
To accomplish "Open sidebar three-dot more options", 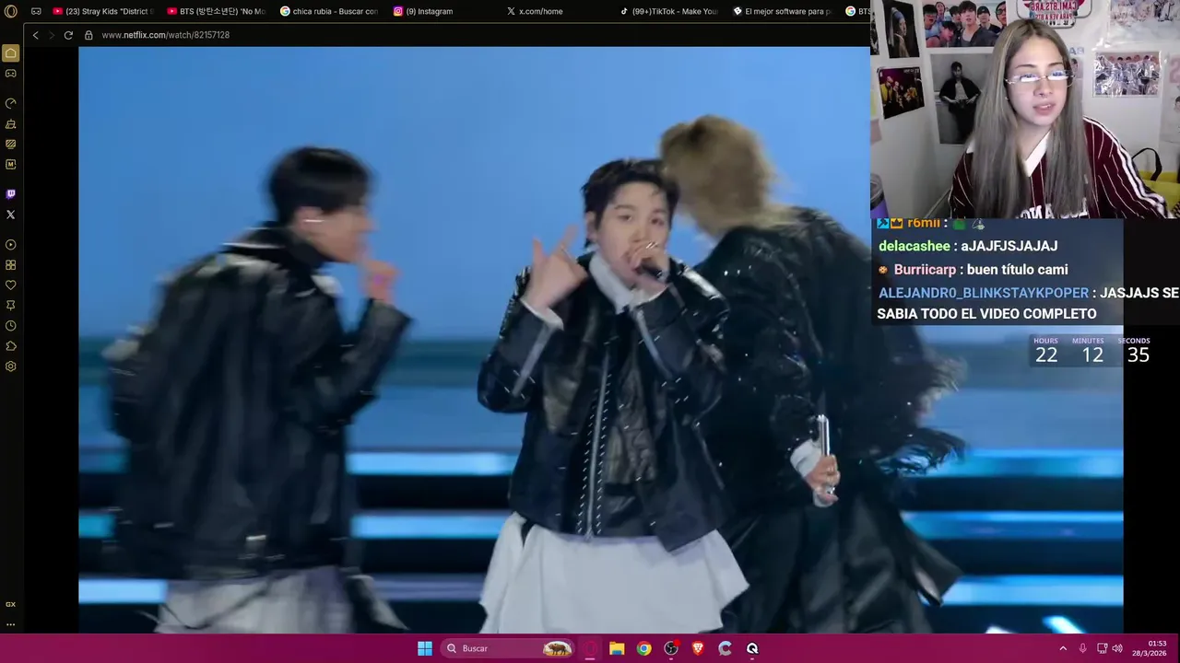I will (11, 624).
